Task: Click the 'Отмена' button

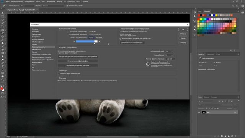Action: click(183, 34)
